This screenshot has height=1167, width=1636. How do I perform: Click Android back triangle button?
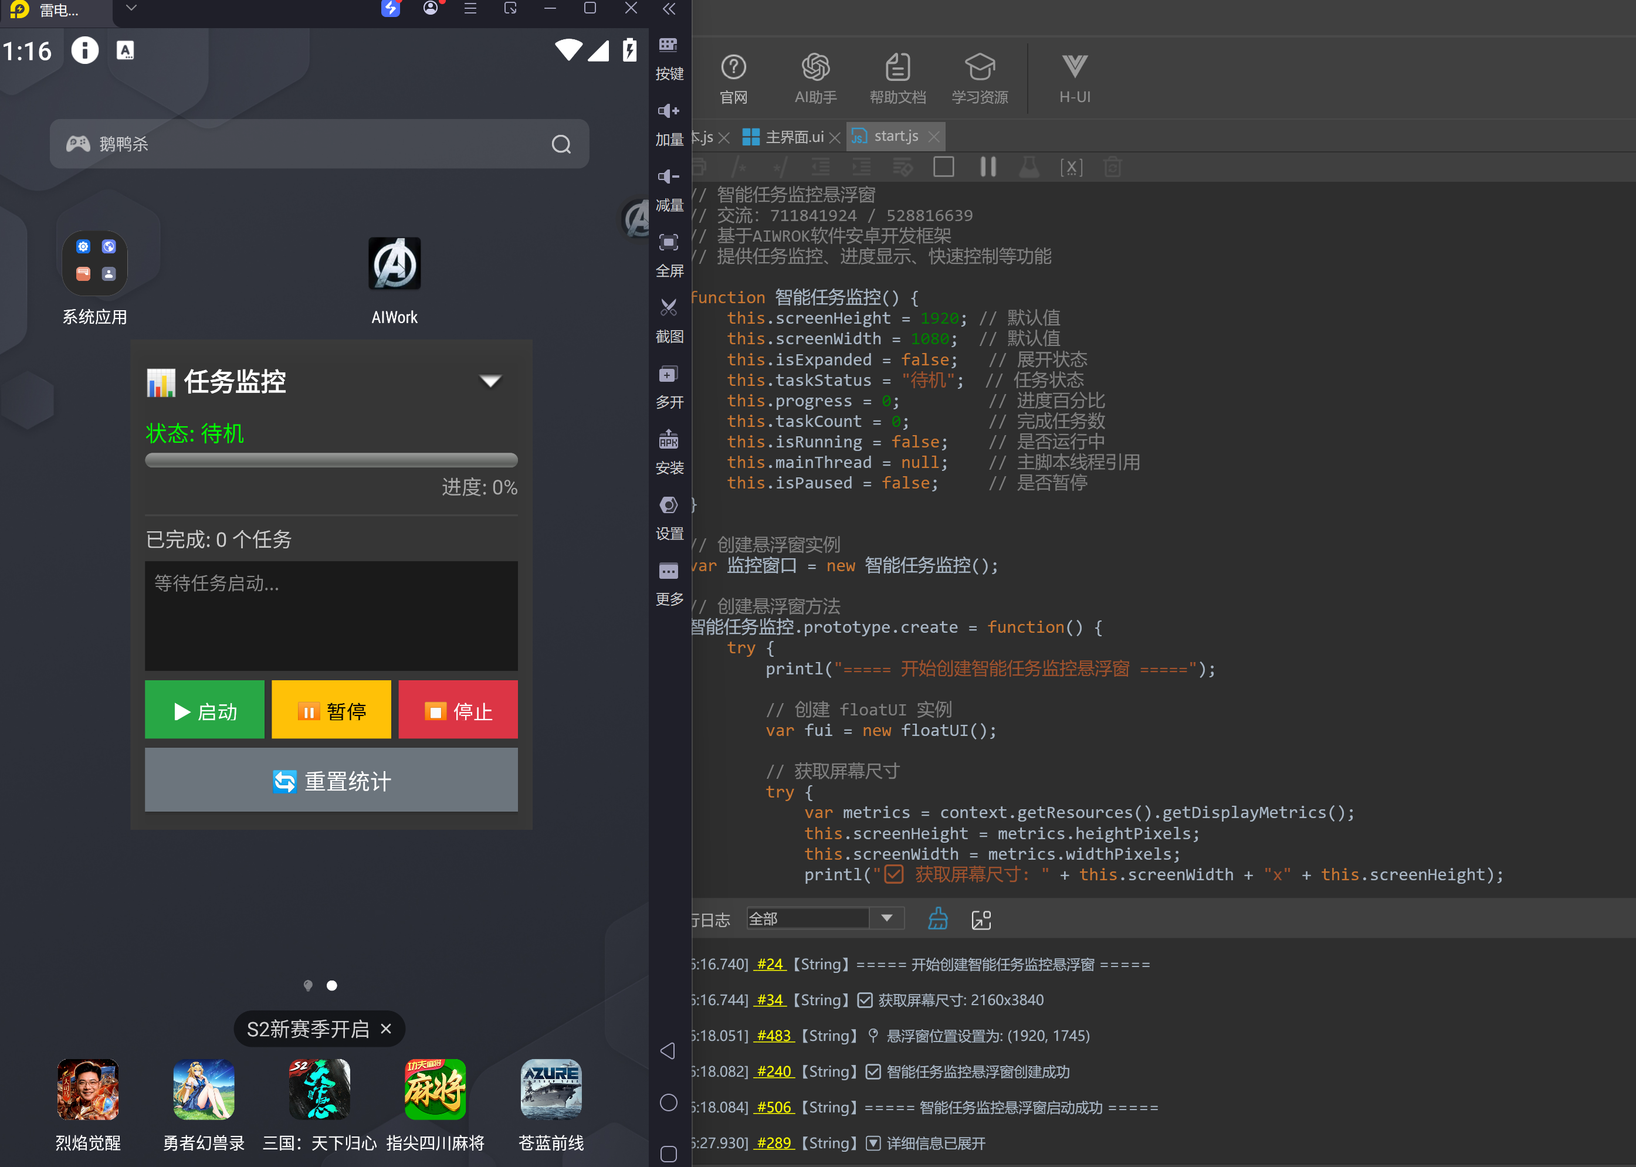point(668,1050)
